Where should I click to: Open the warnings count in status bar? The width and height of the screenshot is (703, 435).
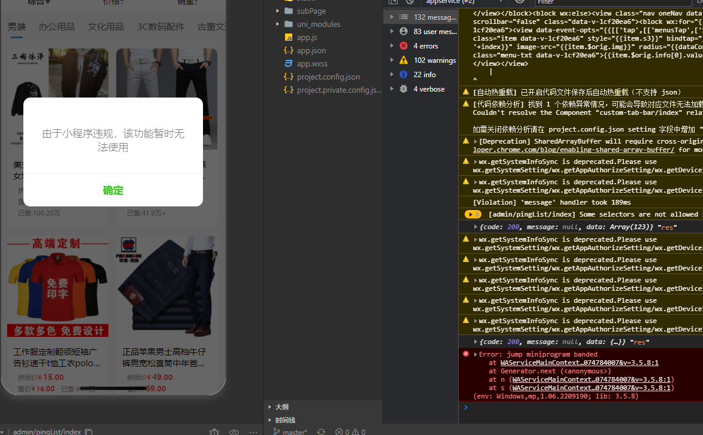(x=359, y=432)
